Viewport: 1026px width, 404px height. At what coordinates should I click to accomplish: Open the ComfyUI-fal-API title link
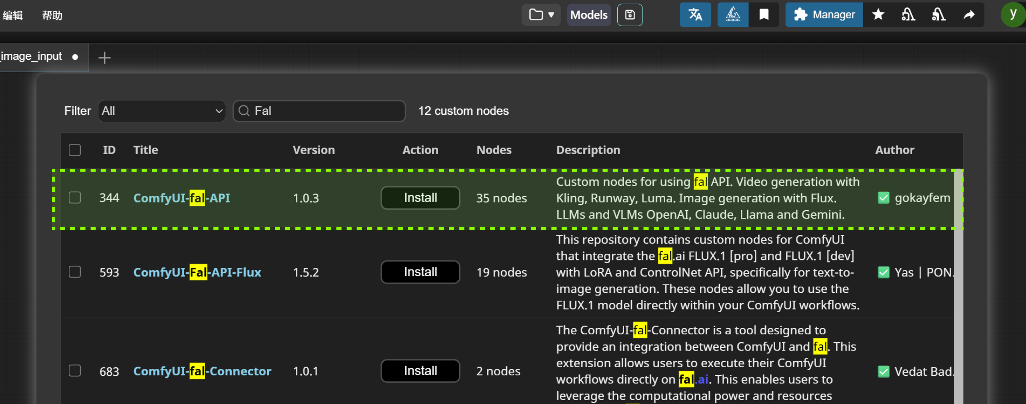182,198
